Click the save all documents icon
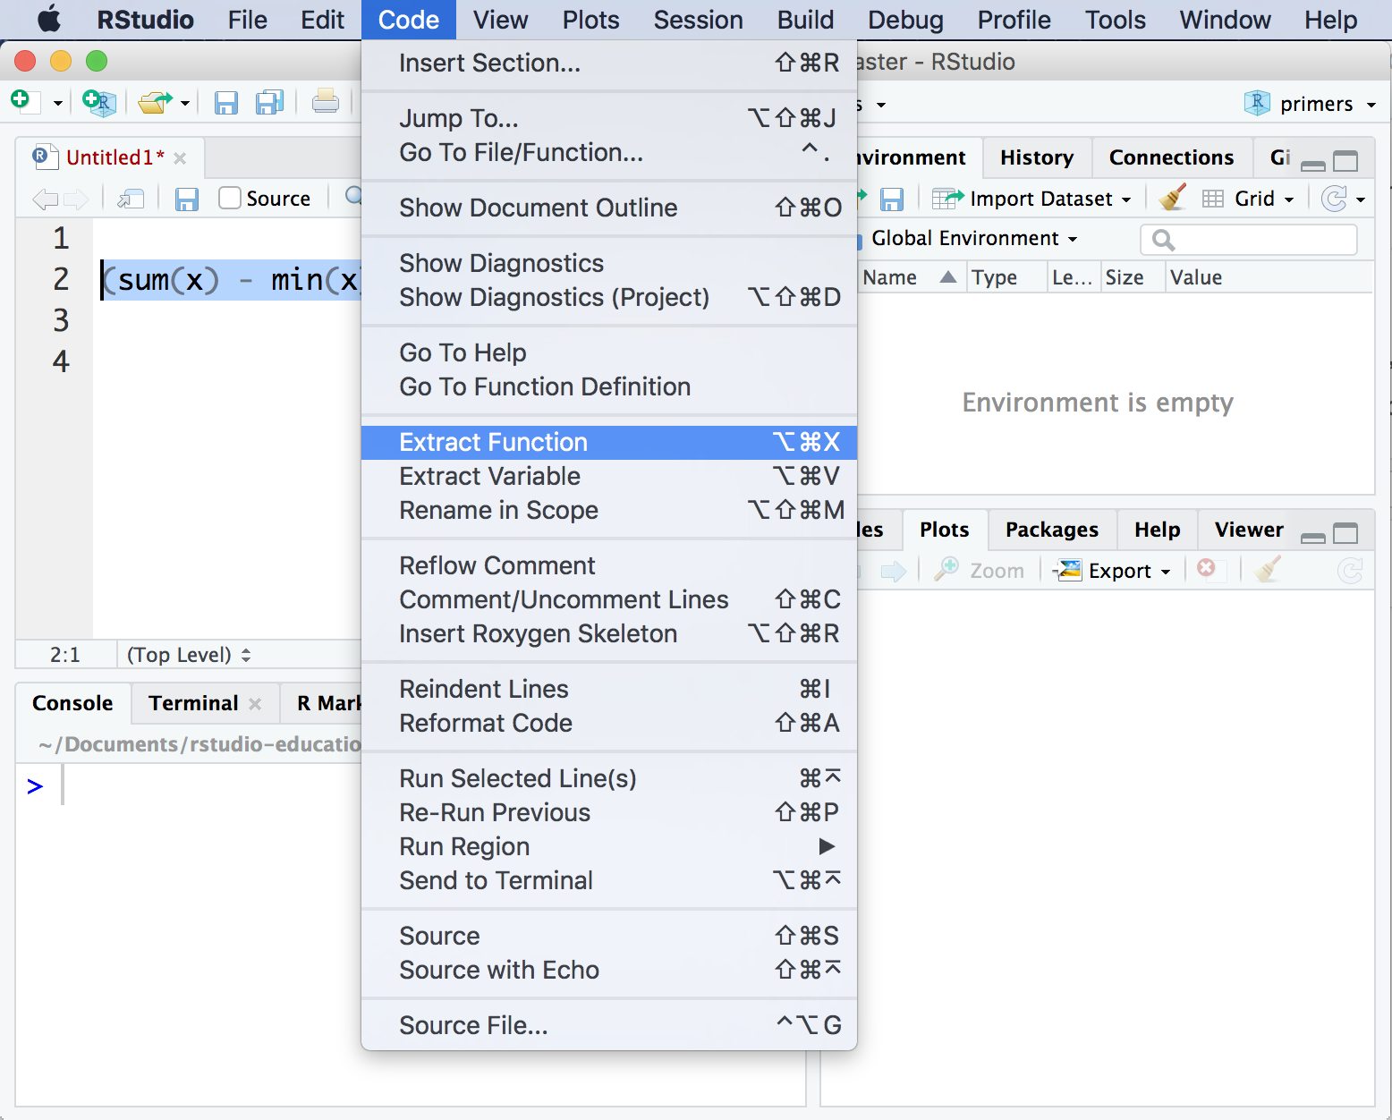The width and height of the screenshot is (1392, 1120). pos(269,103)
